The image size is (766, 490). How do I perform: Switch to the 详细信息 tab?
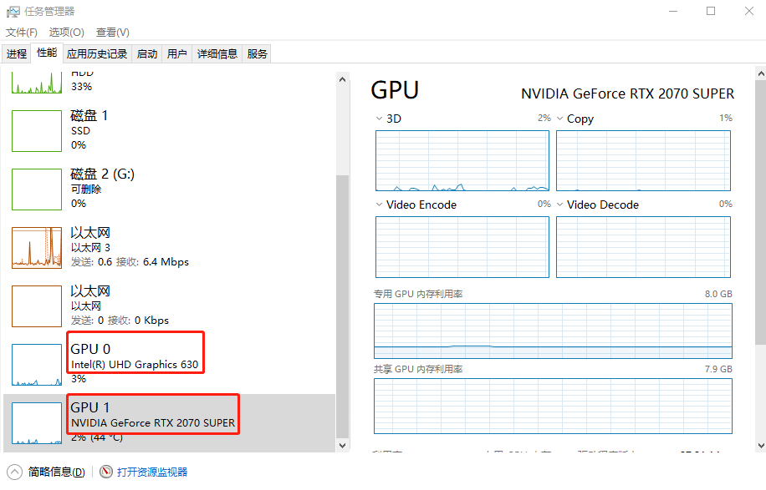point(217,53)
